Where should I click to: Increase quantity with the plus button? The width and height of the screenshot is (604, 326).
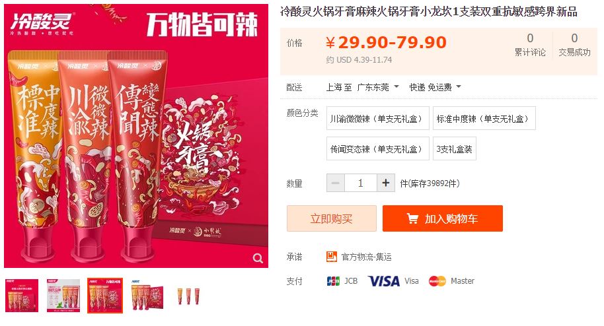pyautogui.click(x=385, y=183)
